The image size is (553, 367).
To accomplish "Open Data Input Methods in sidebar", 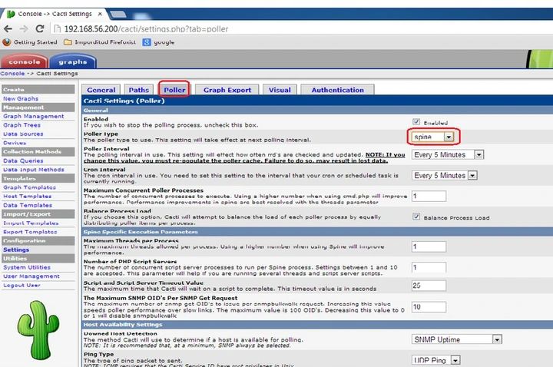I will tap(34, 170).
